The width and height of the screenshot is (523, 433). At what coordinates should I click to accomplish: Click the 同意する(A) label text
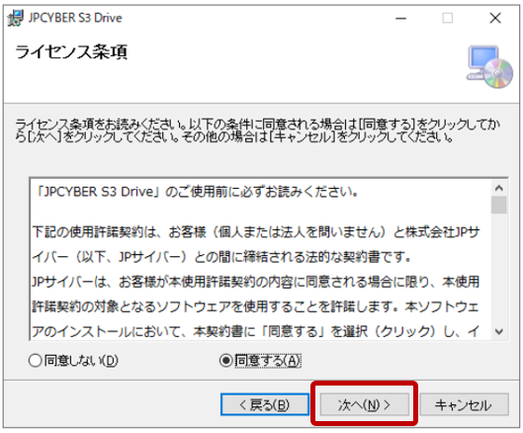[268, 360]
